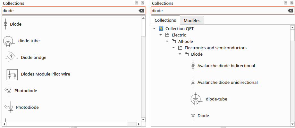Viewport: 295px width, 128px height.
Task: Click the Electronics and semiconductors folder icon
Action: tap(180, 48)
